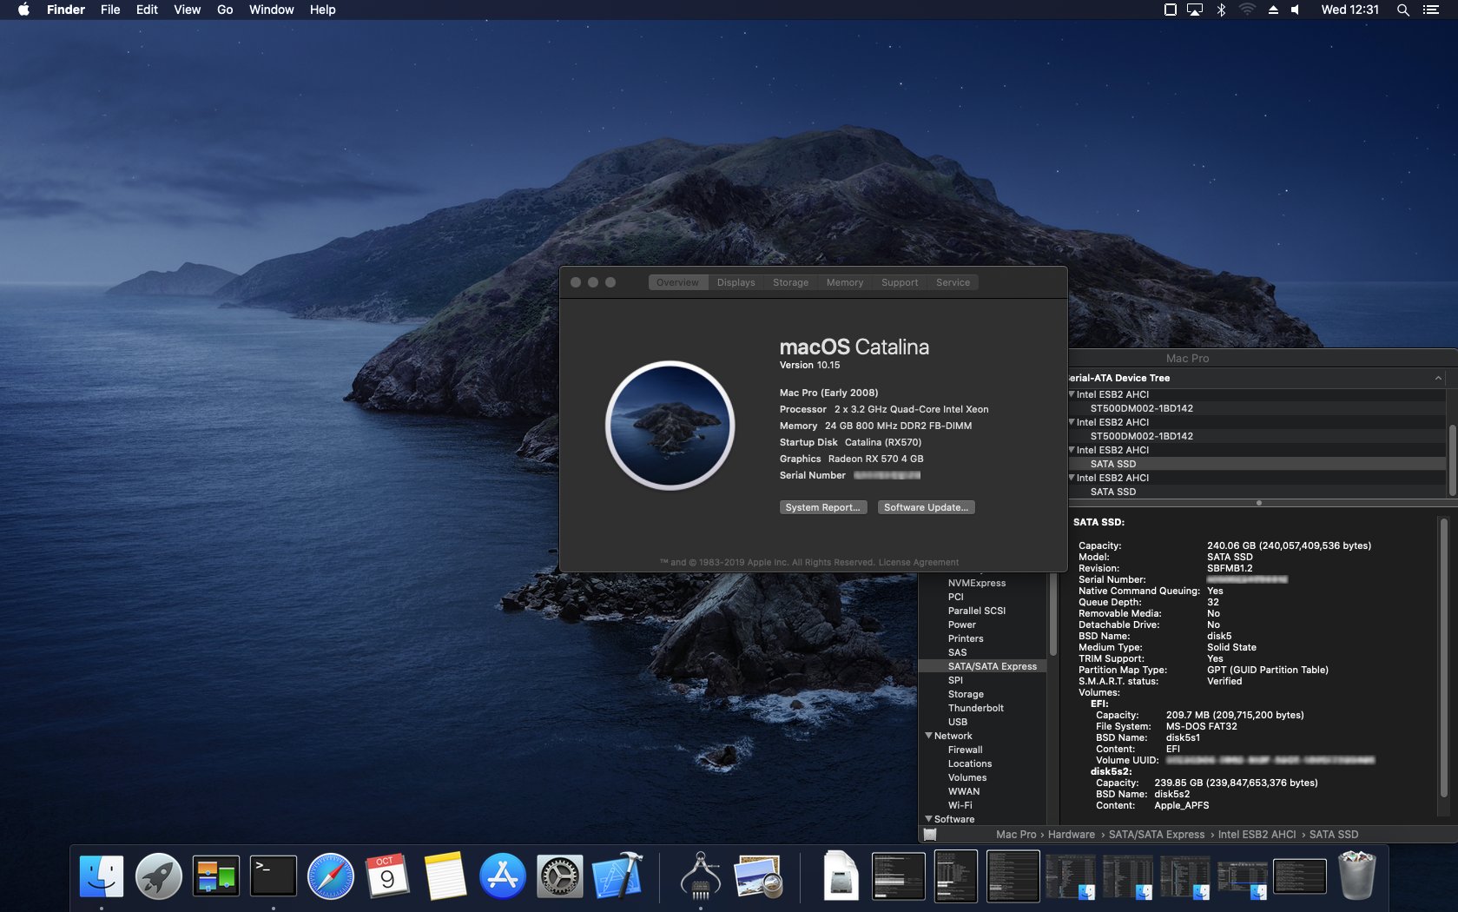The width and height of the screenshot is (1458, 912).
Task: Collapse the Software section in the sidebar
Action: pos(928,819)
